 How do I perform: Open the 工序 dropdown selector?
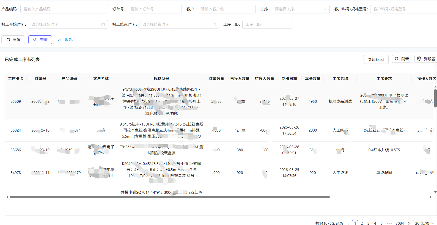301,9
